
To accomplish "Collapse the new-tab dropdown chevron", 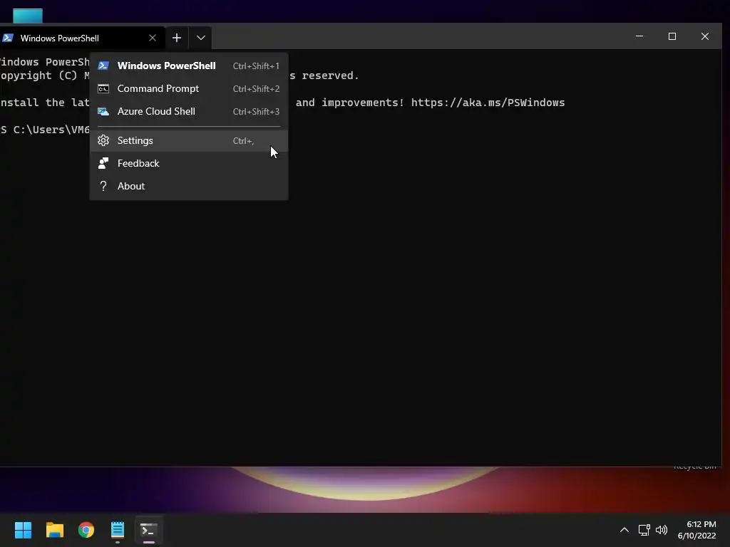I will point(200,38).
